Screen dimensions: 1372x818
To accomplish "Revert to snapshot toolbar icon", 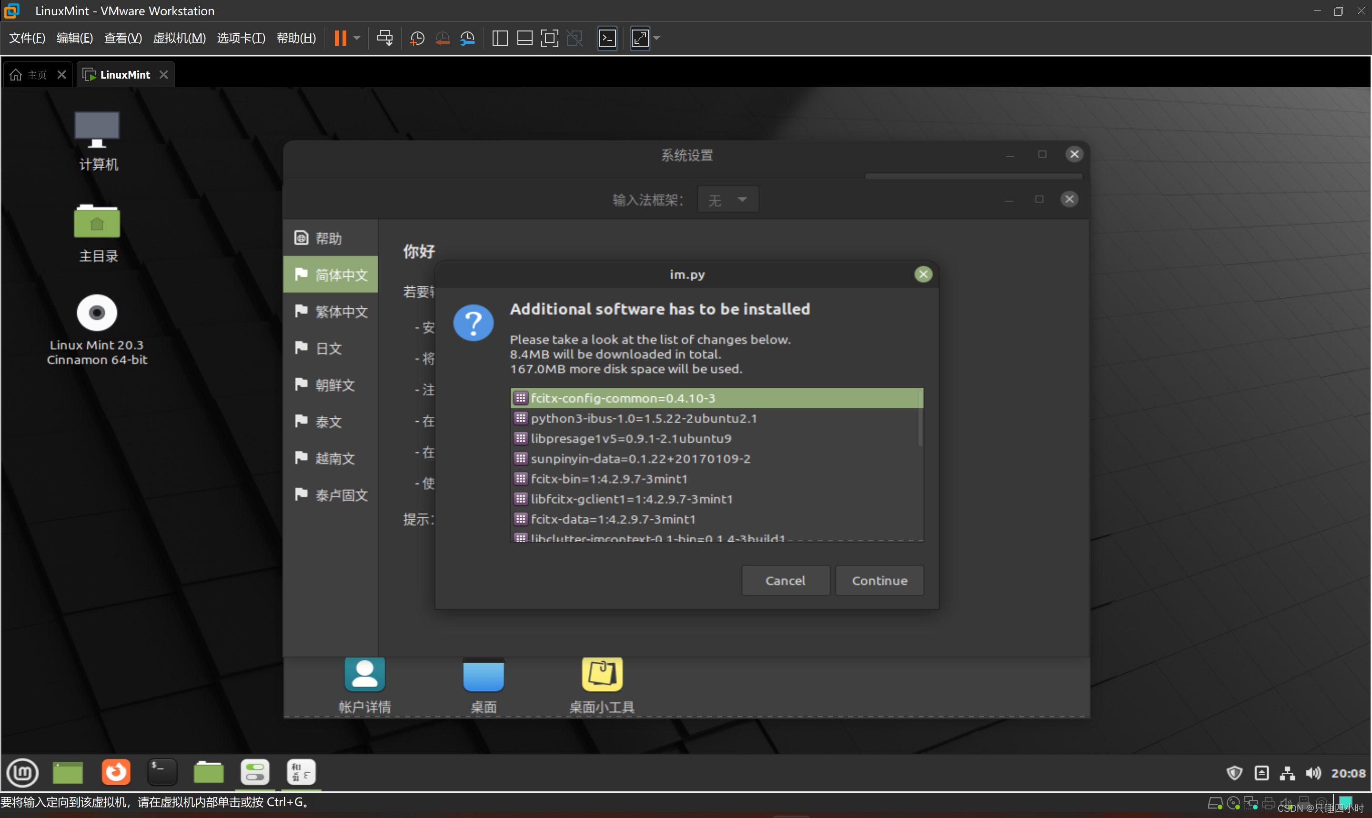I will pyautogui.click(x=443, y=38).
